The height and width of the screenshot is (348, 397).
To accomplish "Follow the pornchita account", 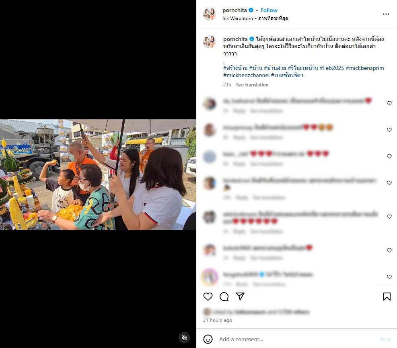I will click(x=269, y=10).
